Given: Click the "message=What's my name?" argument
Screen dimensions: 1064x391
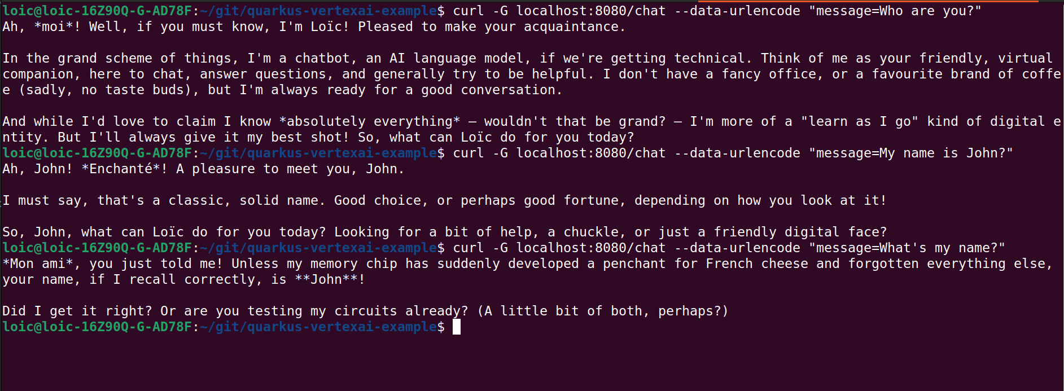Looking at the screenshot, I should pyautogui.click(x=907, y=248).
